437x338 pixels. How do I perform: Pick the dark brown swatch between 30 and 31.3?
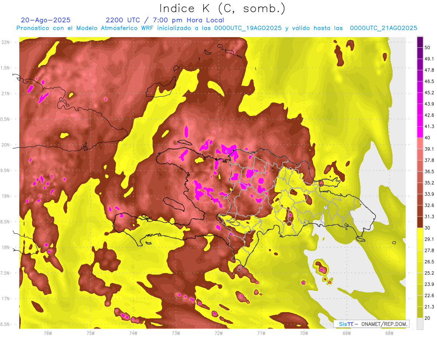(x=420, y=222)
